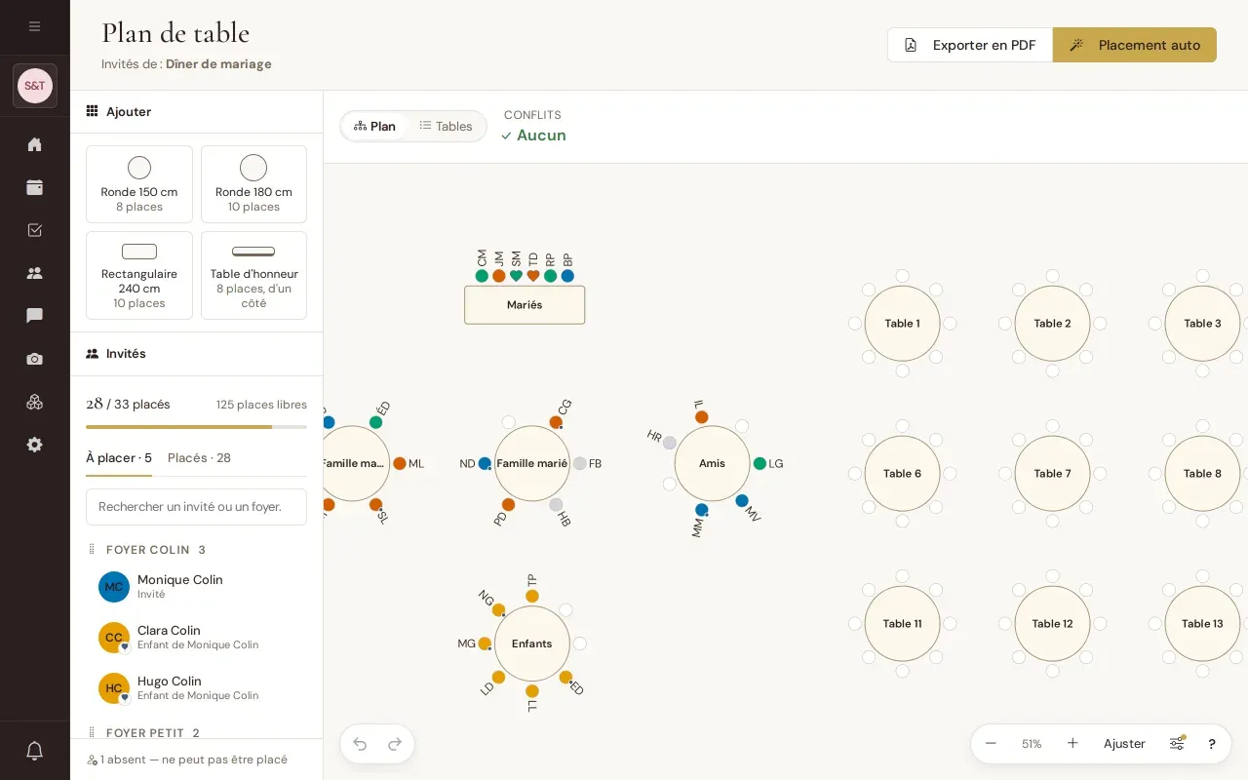Open the camera photos icon in sidebar
Screen dimensions: 1248x780
point(35,359)
